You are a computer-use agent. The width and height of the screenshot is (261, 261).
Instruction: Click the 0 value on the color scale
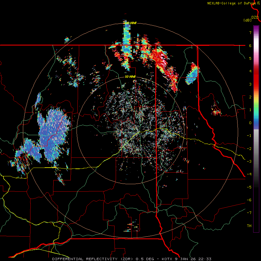click(250, 123)
